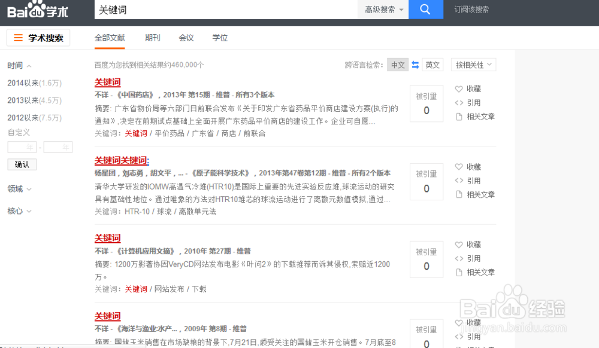Collapse the 时间 filter section
The image size is (599, 348).
click(x=19, y=66)
